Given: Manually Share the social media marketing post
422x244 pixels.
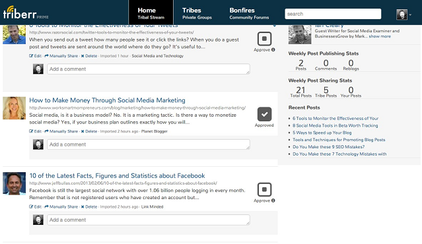Looking at the screenshot, I should pyautogui.click(x=61, y=131).
